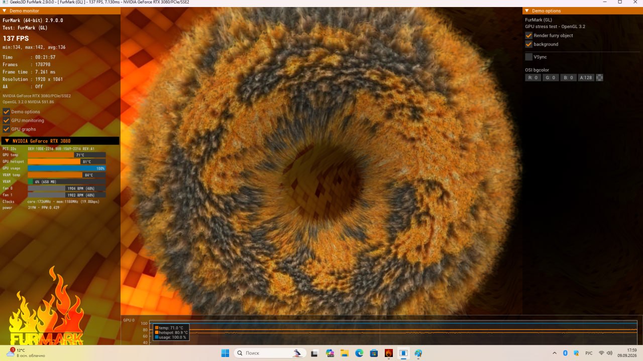Image resolution: width=643 pixels, height=361 pixels.
Task: Adjust the A:128 alpha value field
Action: (x=586, y=78)
